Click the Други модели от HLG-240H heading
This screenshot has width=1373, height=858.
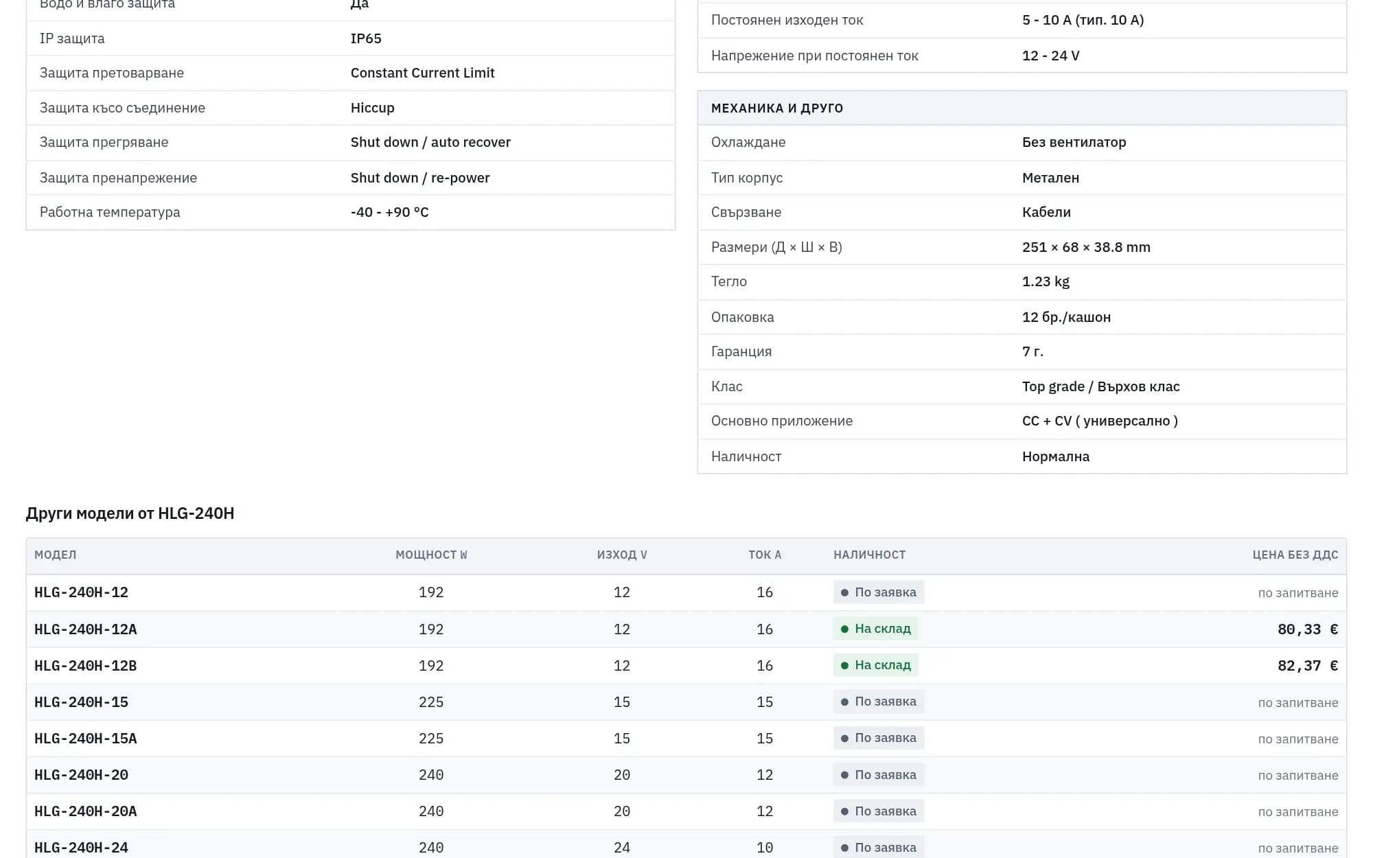point(130,513)
